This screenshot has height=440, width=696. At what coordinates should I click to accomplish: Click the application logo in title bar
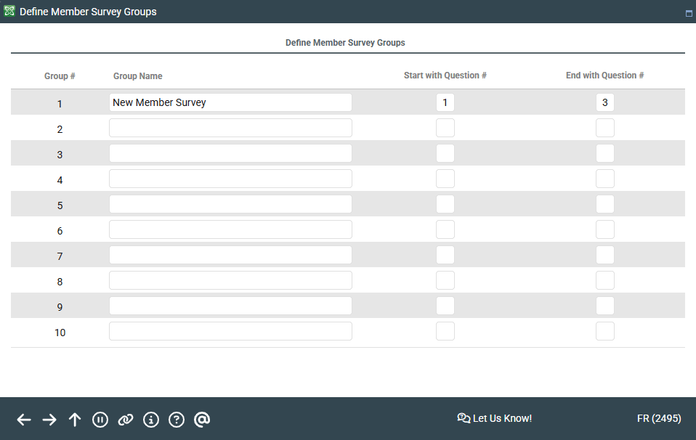9,12
